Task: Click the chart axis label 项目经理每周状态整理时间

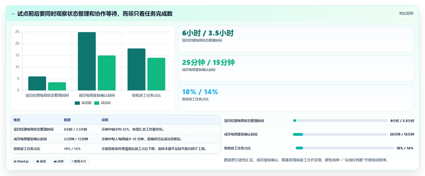Action: coord(47,95)
